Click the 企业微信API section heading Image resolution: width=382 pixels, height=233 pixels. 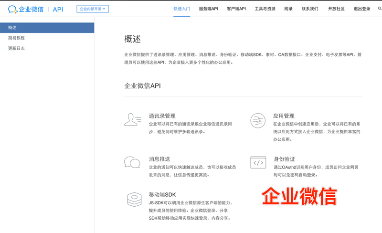pos(142,86)
